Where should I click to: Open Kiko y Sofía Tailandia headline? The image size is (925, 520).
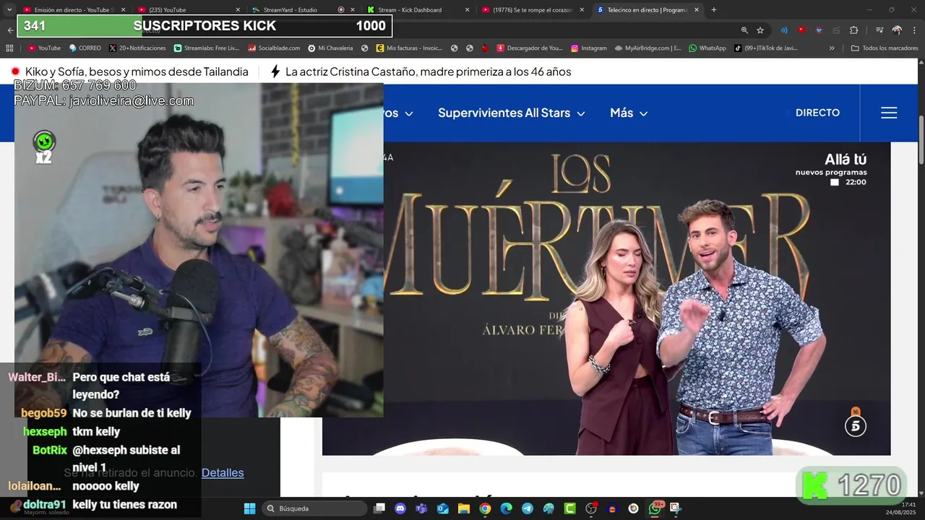[137, 71]
